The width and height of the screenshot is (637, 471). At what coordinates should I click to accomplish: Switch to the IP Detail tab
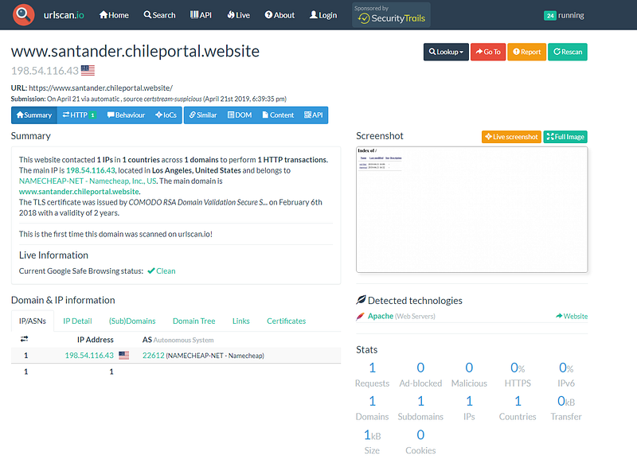tap(77, 321)
